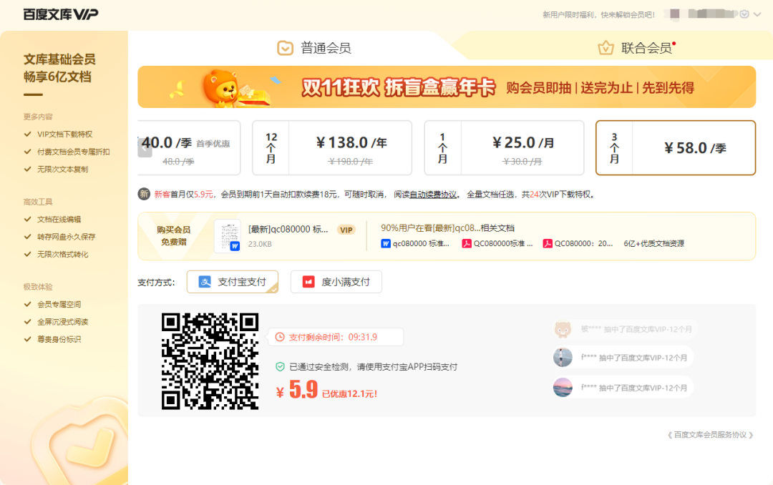
Task: Click 会员专属空间 benefit
Action: (x=53, y=304)
